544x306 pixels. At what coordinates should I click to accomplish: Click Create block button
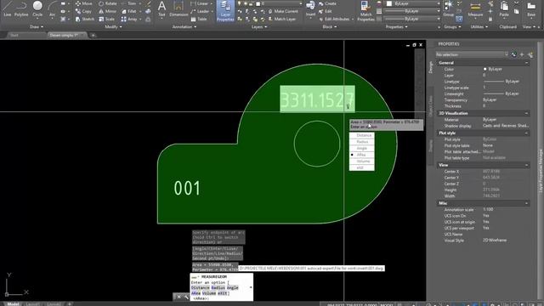pyautogui.click(x=327, y=3)
